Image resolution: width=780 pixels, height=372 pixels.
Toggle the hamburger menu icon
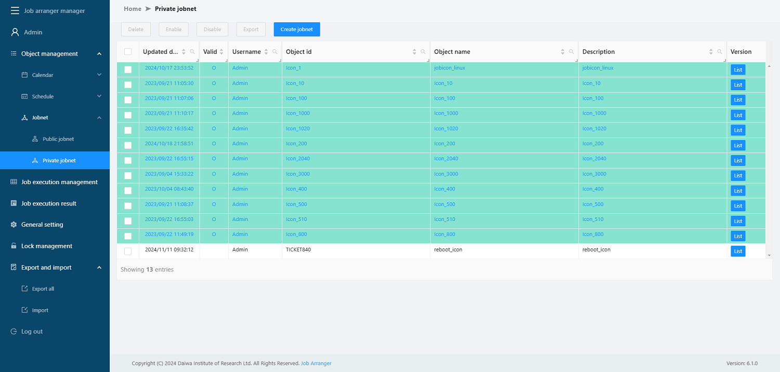click(15, 10)
